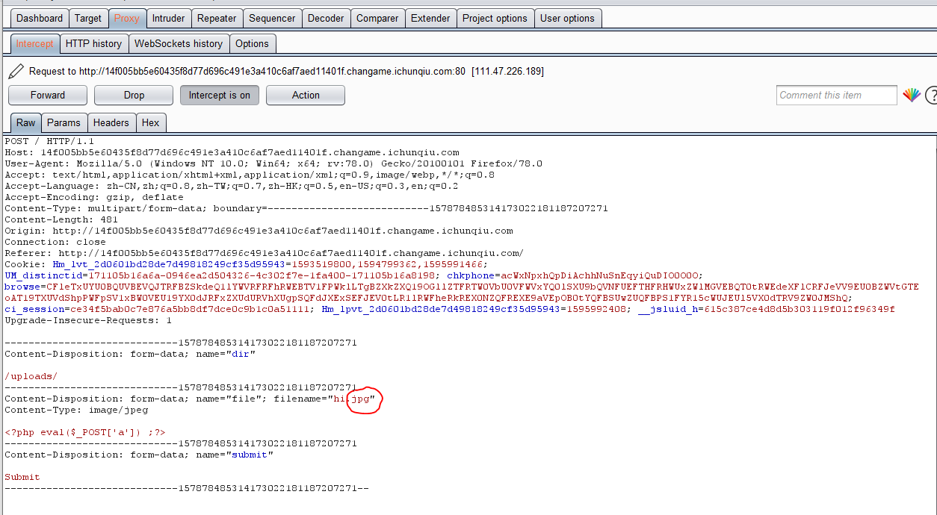Viewport: 937px width, 515px height.
Task: Click the Accept-Encoding: gzip, deflate line
Action: [94, 197]
